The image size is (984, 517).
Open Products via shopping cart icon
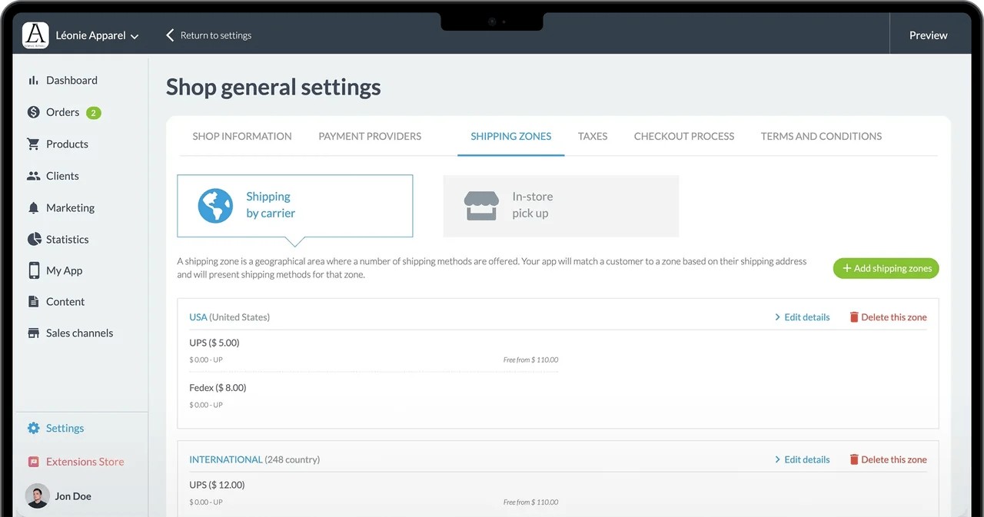point(33,144)
